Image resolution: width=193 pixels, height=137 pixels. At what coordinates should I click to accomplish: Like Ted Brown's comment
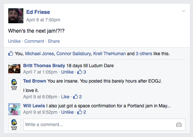click(65, 97)
